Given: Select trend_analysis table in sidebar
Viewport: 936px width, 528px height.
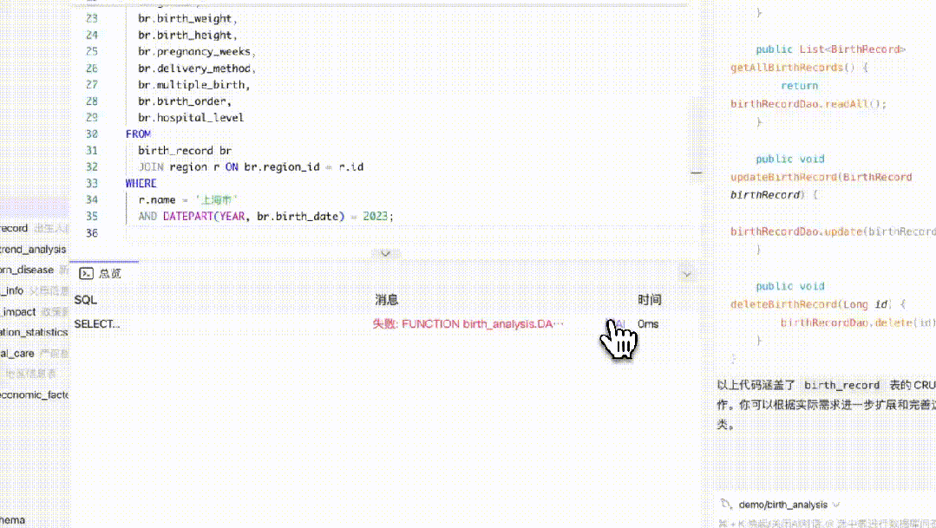Looking at the screenshot, I should pyautogui.click(x=33, y=250).
